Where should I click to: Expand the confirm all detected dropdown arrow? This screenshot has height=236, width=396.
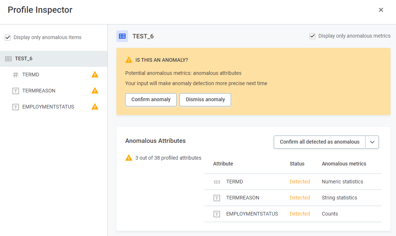(x=372, y=142)
